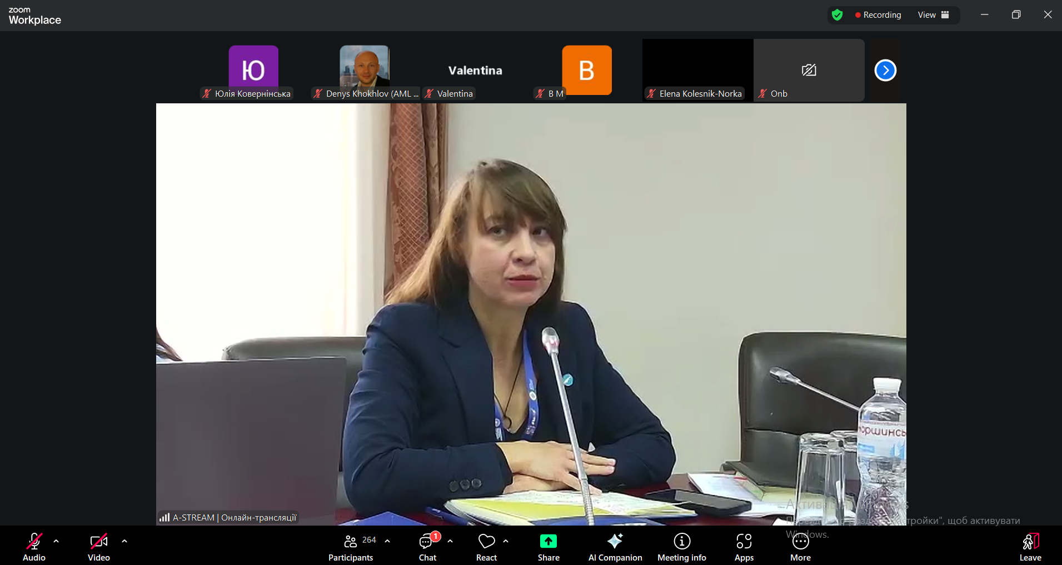Image resolution: width=1062 pixels, height=565 pixels.
Task: Click the React heart icon
Action: point(486,547)
